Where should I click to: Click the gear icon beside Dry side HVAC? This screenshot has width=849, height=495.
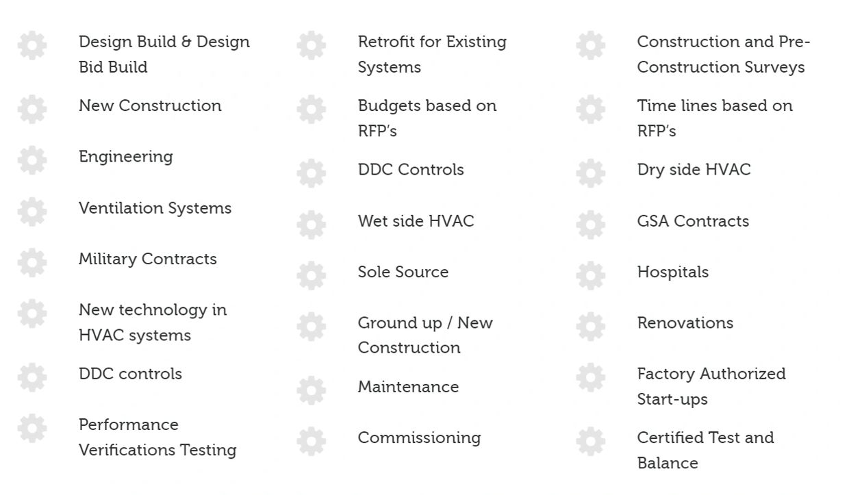pyautogui.click(x=591, y=173)
